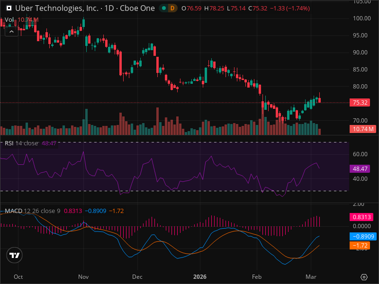The height and width of the screenshot is (284, 379).
Task: Click the 0.0000 MACD axis label
Action: point(362,226)
